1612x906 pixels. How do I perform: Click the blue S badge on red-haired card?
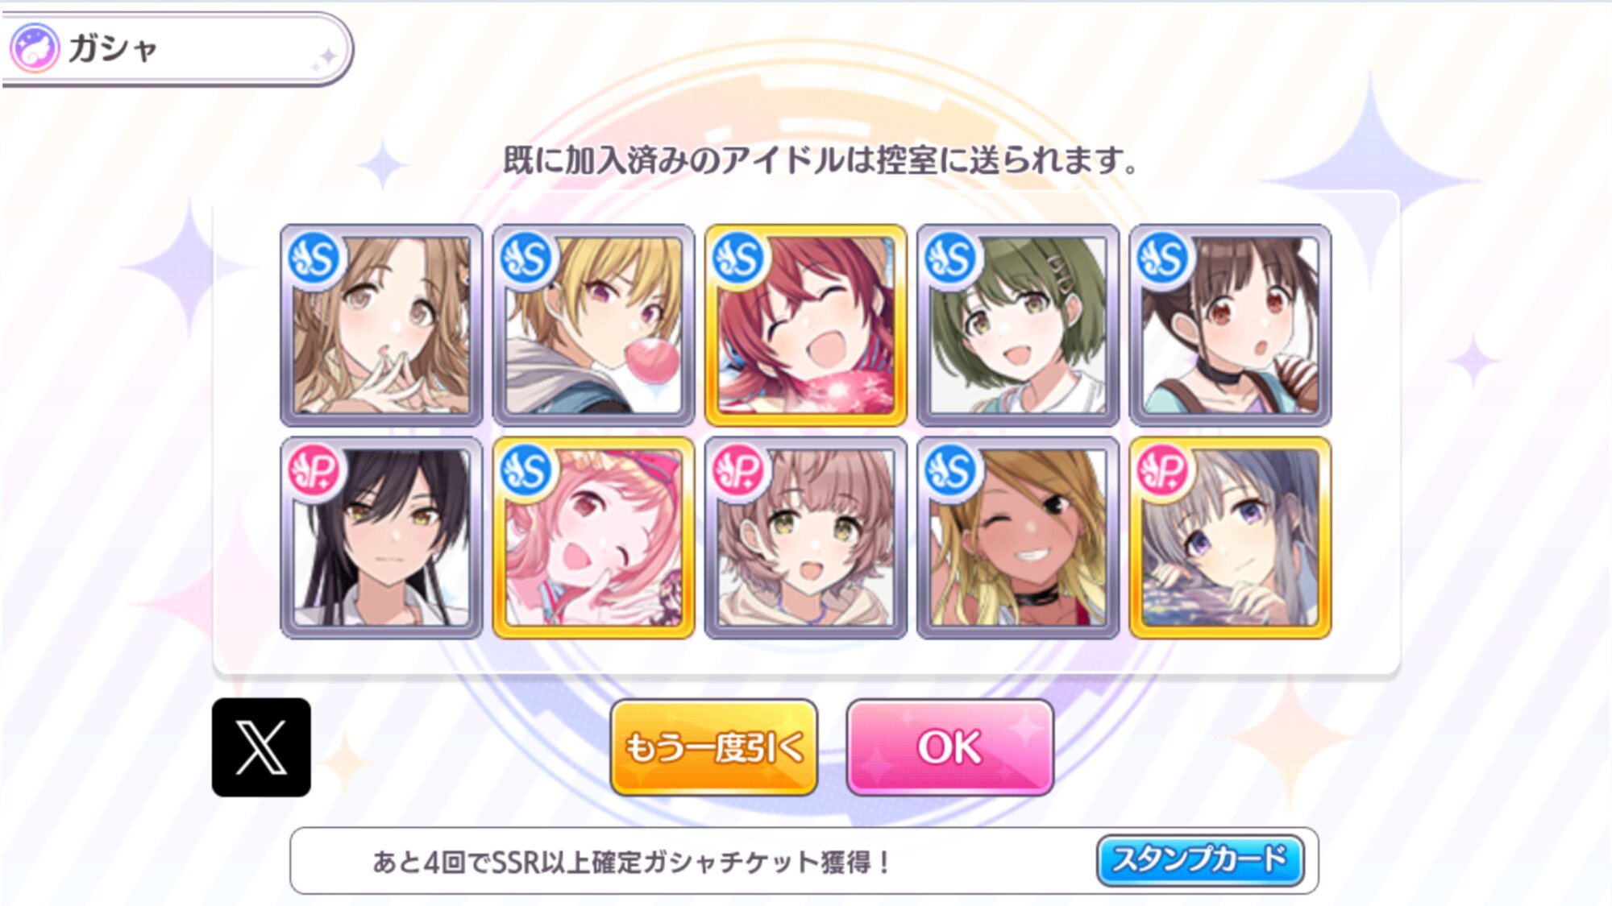click(x=737, y=259)
